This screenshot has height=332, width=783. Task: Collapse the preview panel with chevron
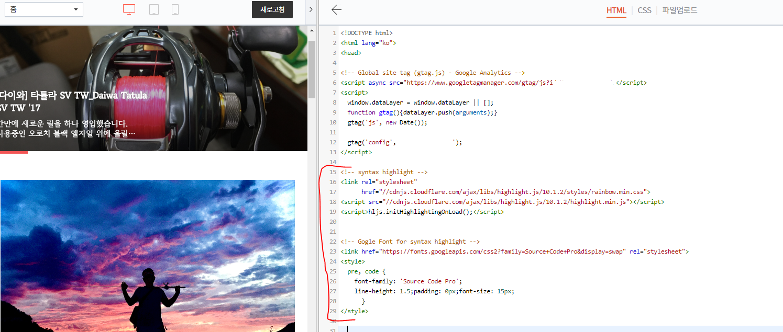311,9
